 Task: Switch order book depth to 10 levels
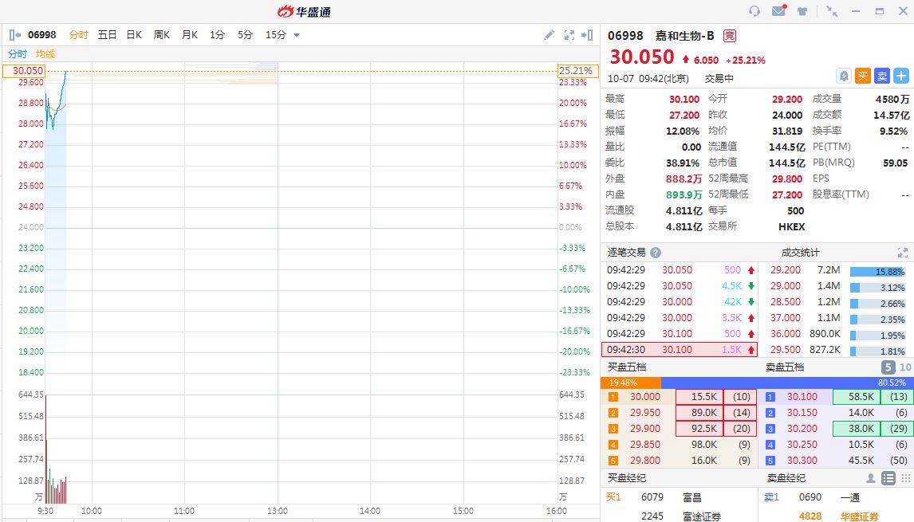click(905, 367)
